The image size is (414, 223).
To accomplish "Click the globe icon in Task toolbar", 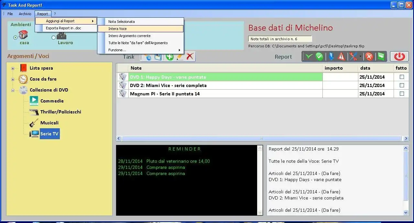I will pyautogui.click(x=148, y=57).
